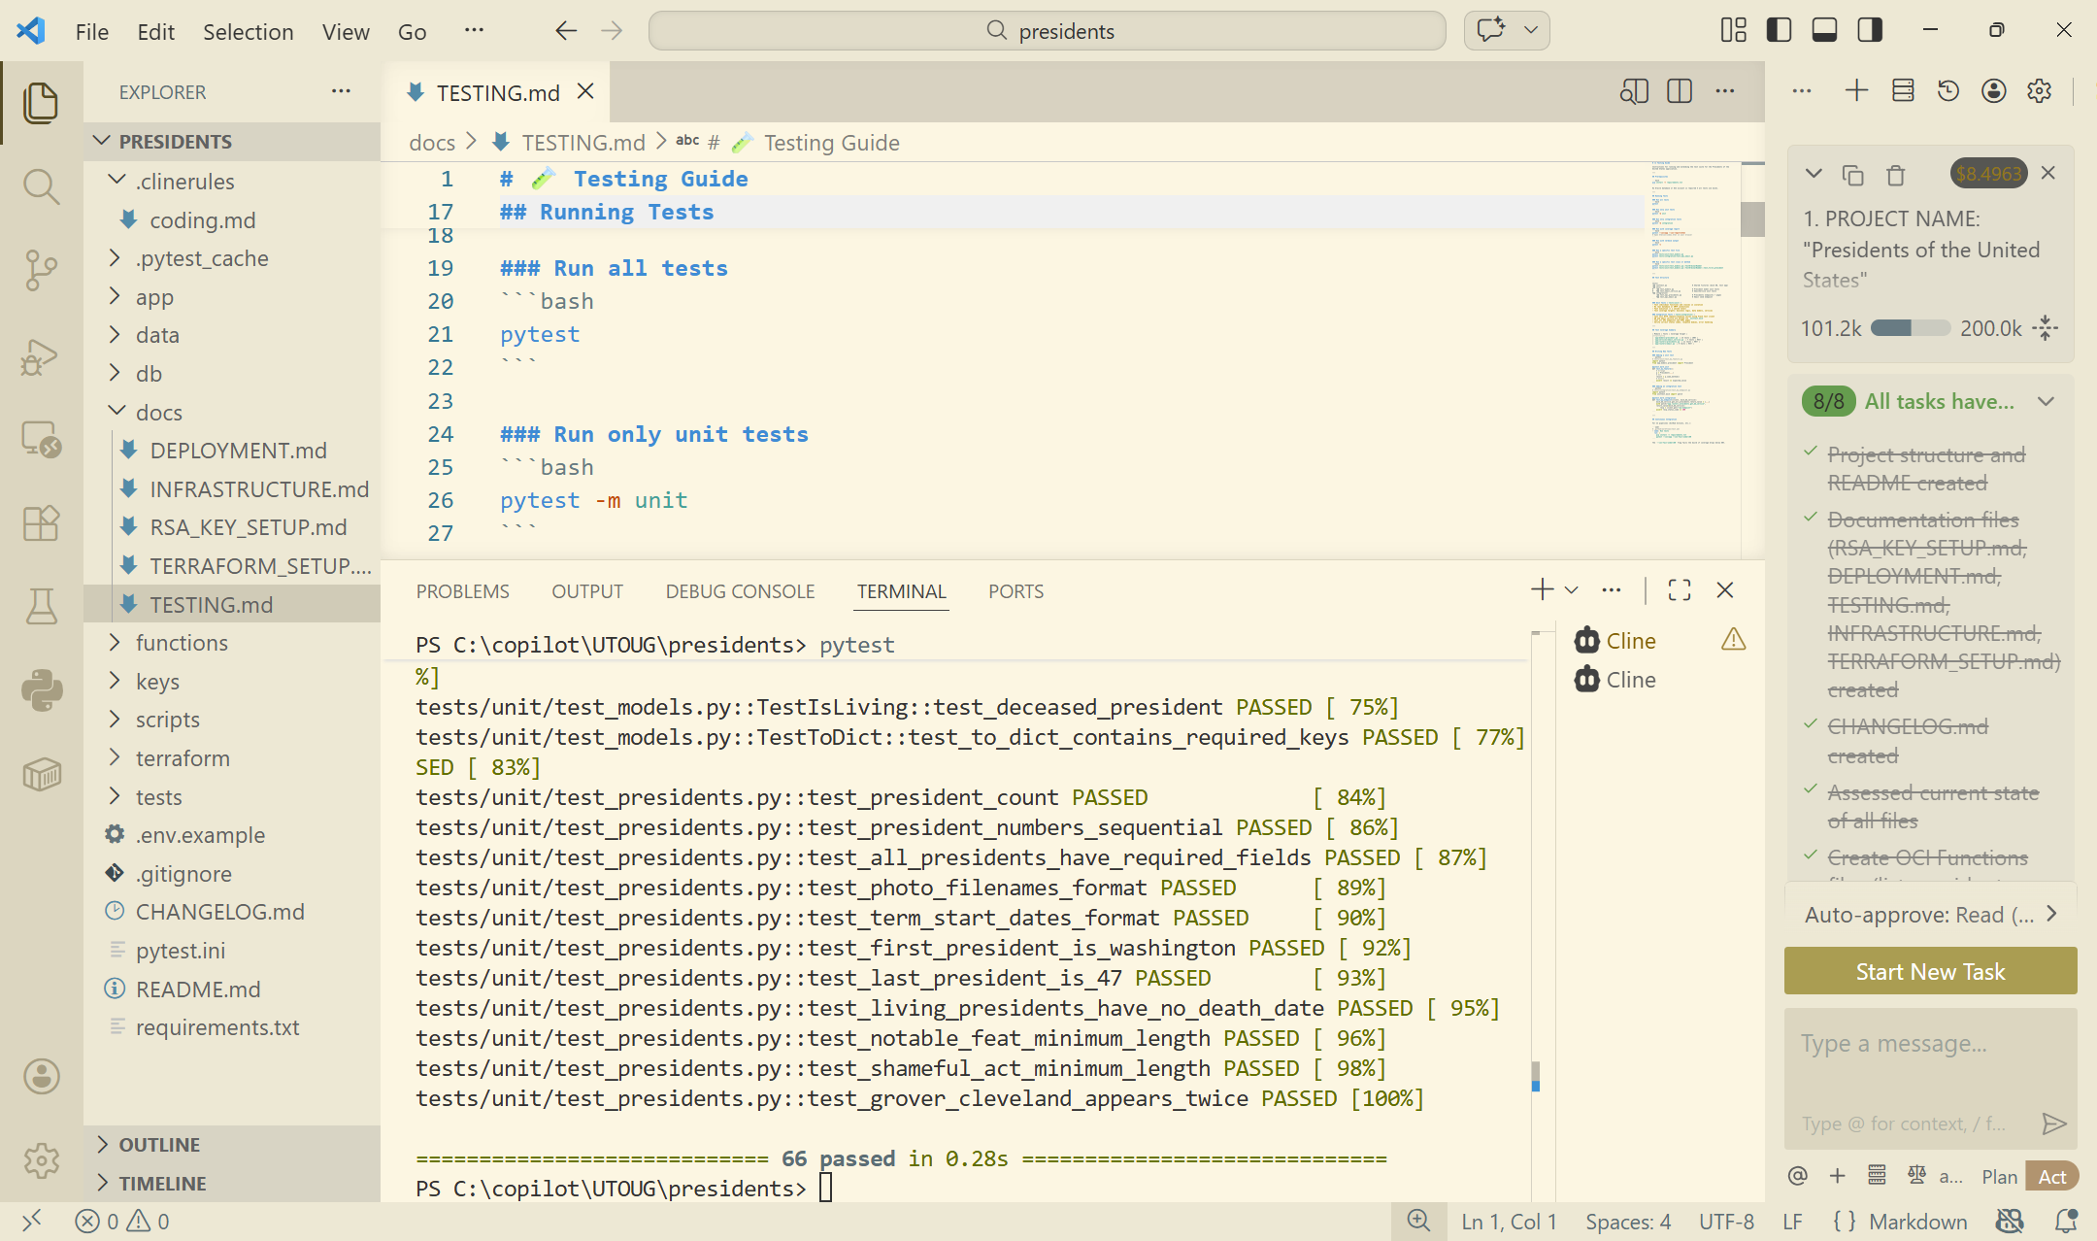Expand Auto-approve settings
Viewport: 2097px width, 1241px height.
click(1930, 915)
